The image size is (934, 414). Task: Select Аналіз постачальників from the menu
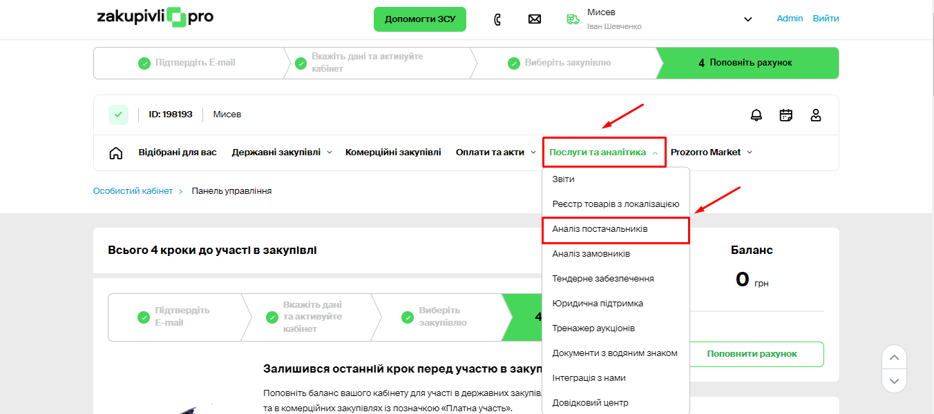click(600, 229)
